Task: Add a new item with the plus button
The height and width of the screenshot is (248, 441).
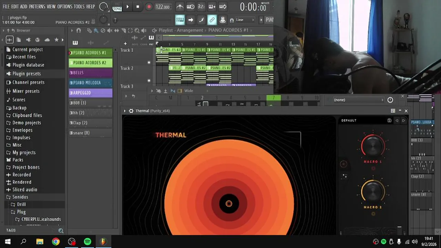Action: [x=125, y=44]
